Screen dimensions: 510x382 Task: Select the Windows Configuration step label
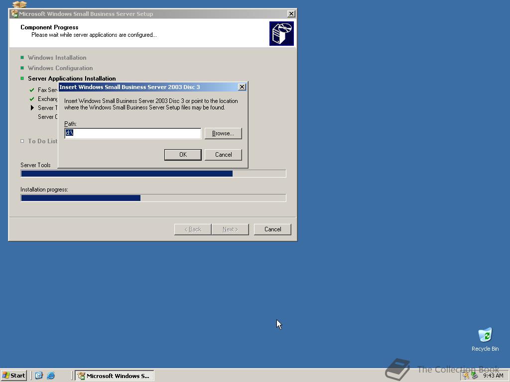click(x=60, y=68)
